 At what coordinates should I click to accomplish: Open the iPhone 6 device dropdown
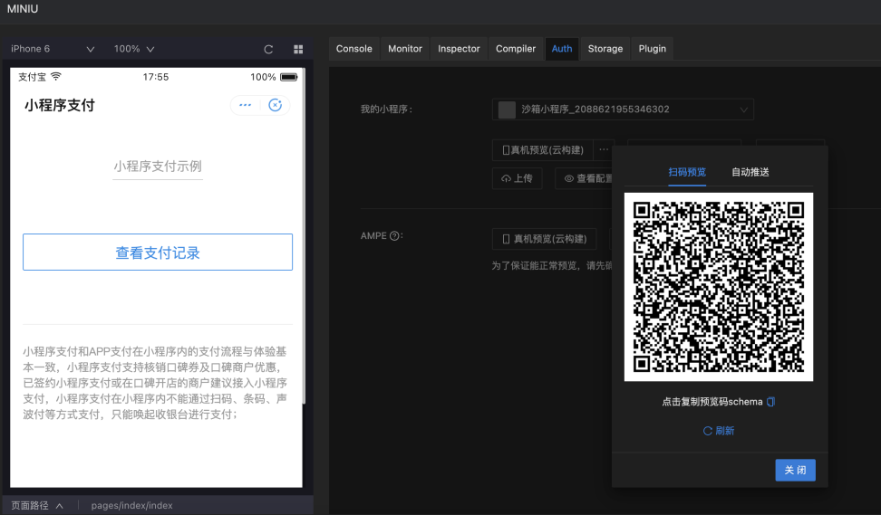pyautogui.click(x=53, y=49)
